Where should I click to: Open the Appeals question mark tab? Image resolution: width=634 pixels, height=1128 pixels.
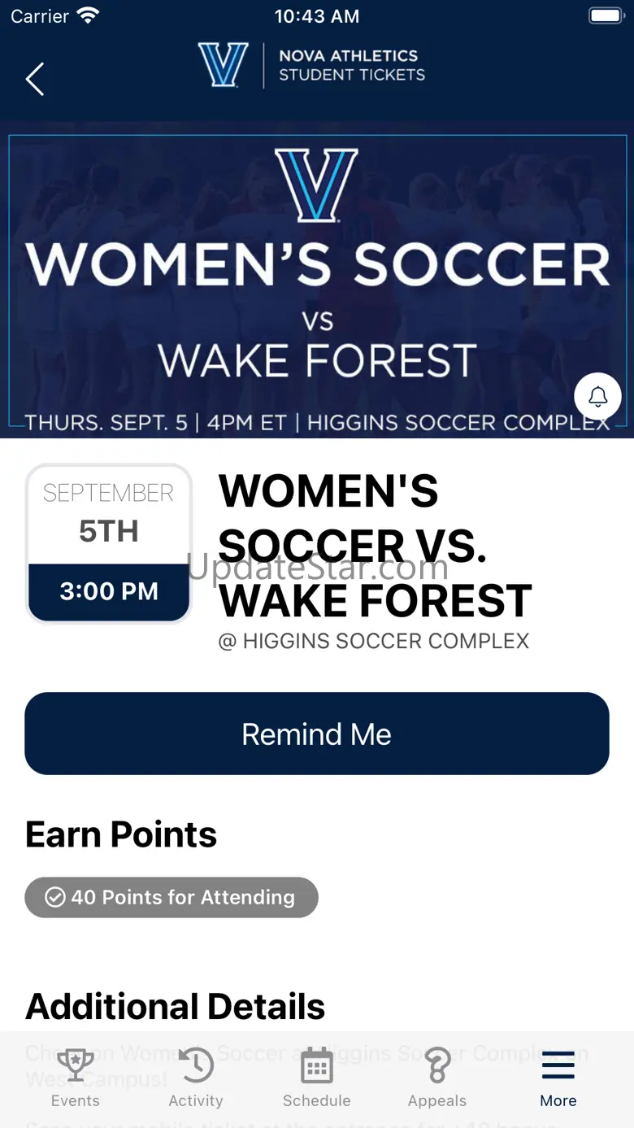point(437,1078)
